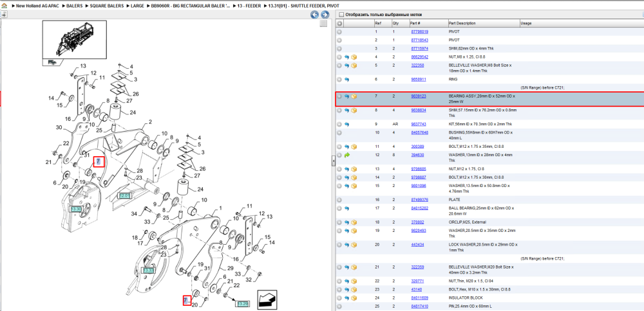Viewport: 644px width, 311px height.
Task: Open the 13 - FEEDER breadcrumb level
Action: tap(249, 6)
